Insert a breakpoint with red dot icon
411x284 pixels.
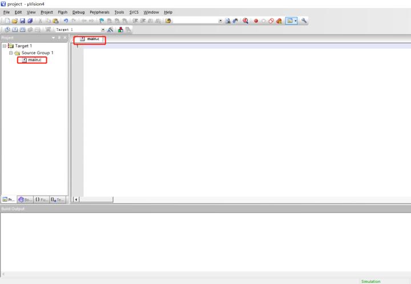click(x=256, y=21)
